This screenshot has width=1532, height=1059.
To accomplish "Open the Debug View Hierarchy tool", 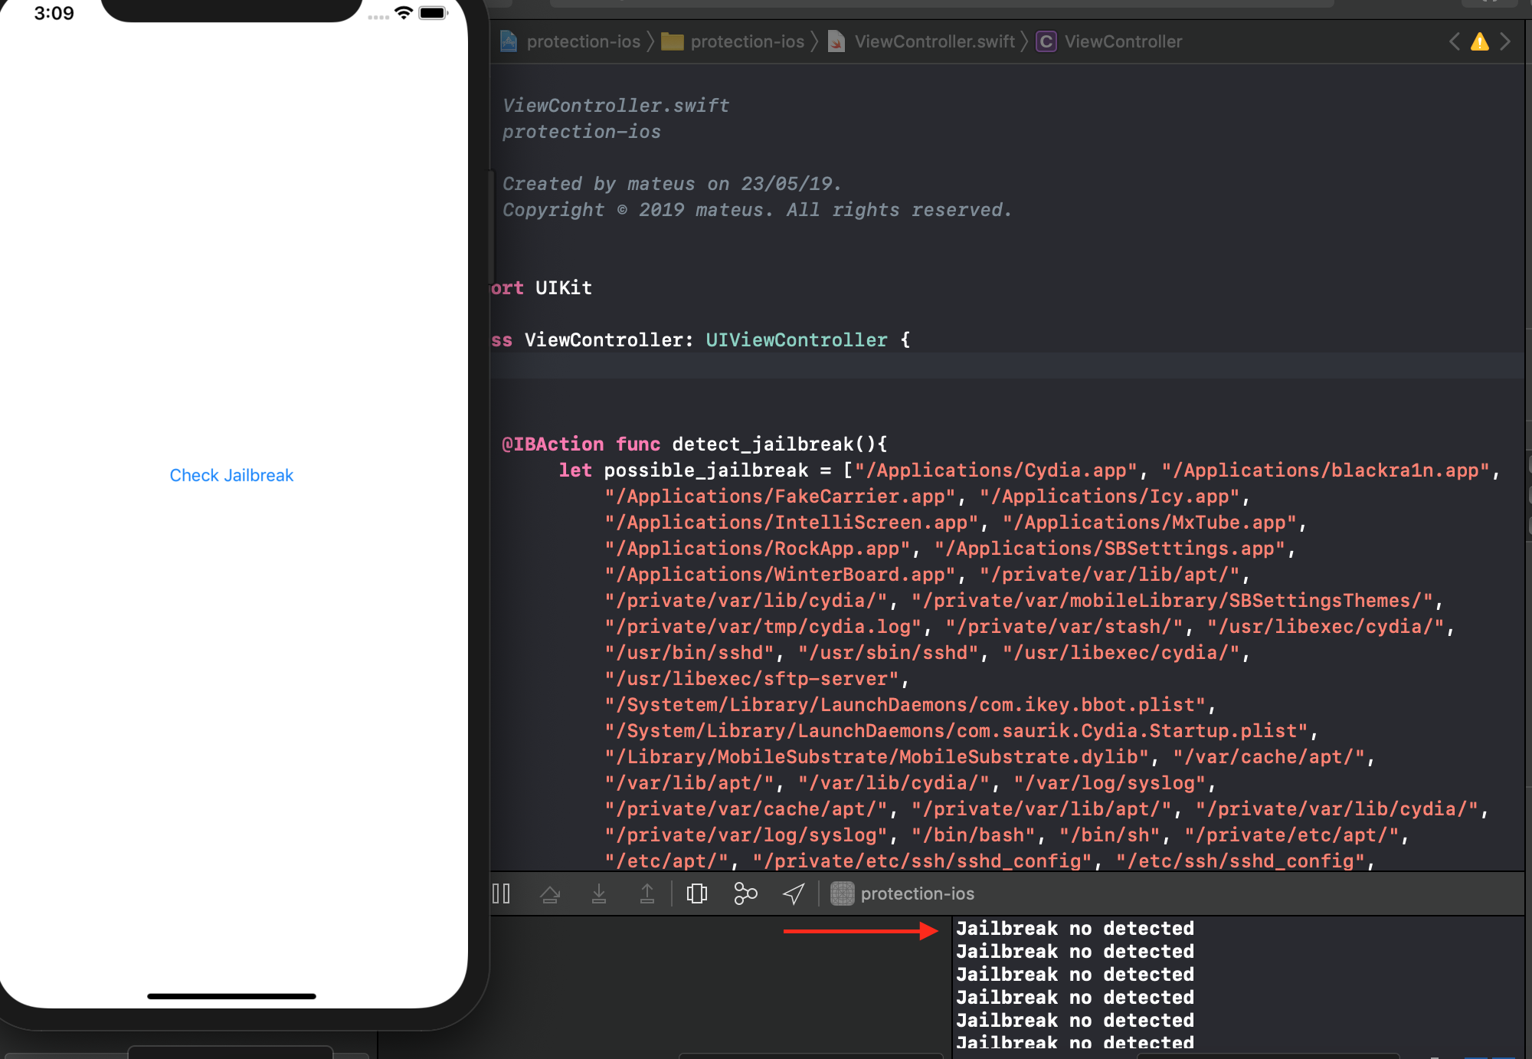I will [697, 893].
